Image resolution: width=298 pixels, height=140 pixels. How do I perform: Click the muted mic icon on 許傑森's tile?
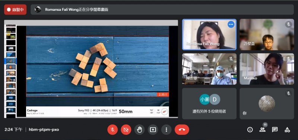tap(288, 24)
